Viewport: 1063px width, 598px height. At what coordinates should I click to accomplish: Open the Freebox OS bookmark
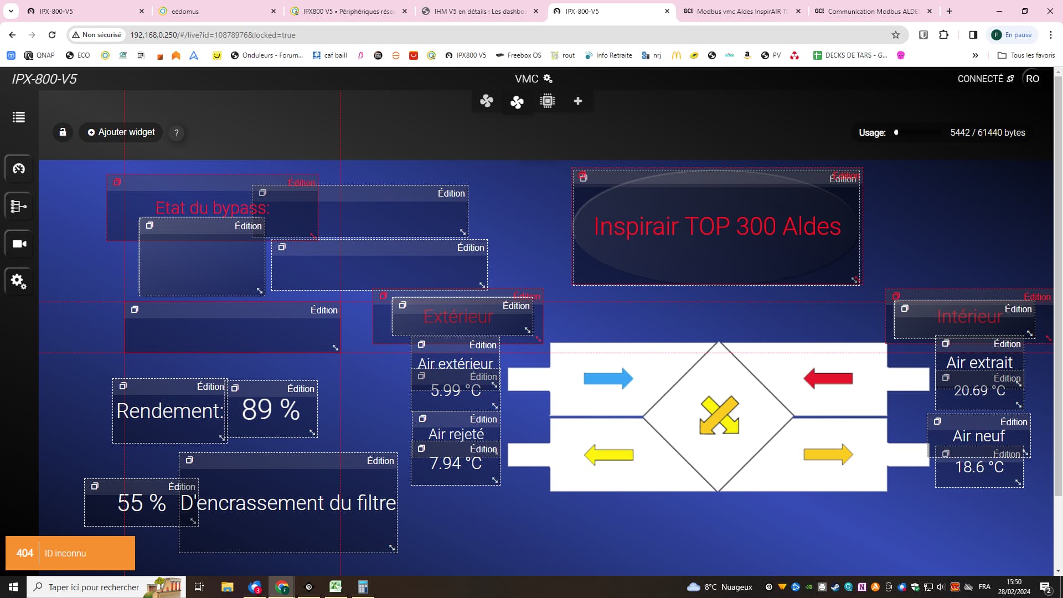[x=519, y=55]
